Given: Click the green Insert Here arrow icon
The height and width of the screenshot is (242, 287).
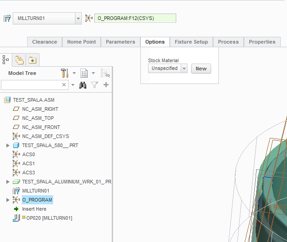Looking at the screenshot, I should click(x=16, y=209).
